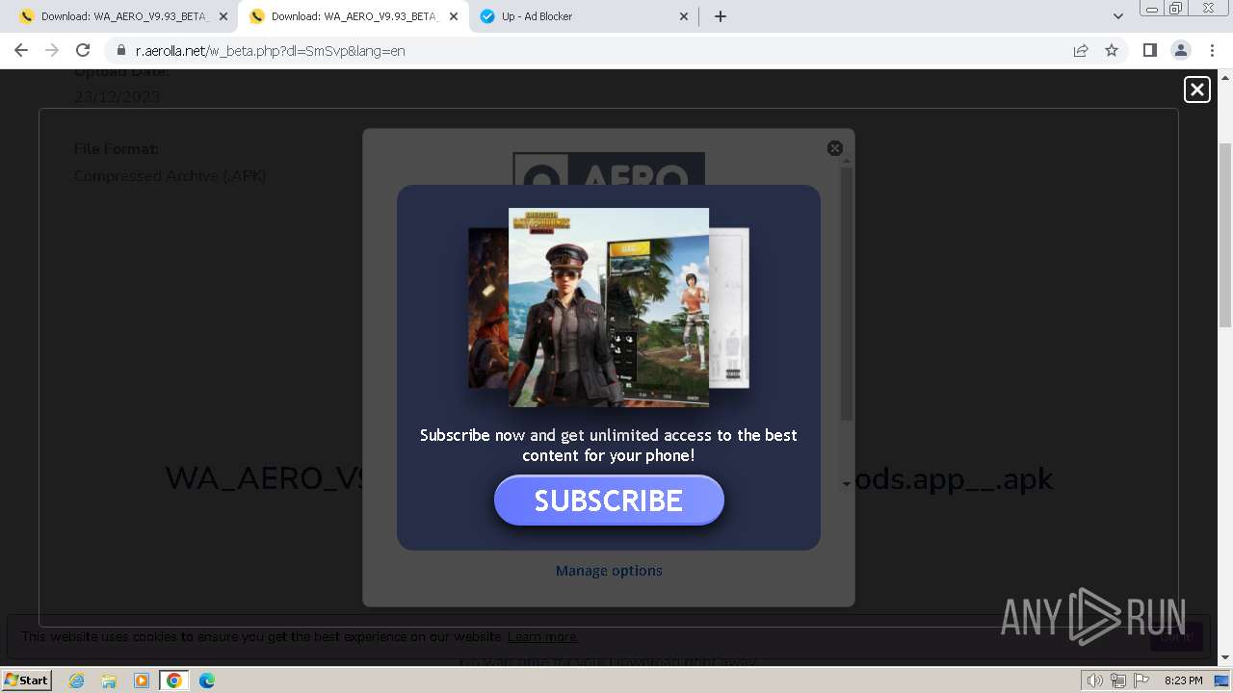Screen dimensions: 1233x693
Task: Reload the page with the refresh icon
Action: tap(83, 50)
